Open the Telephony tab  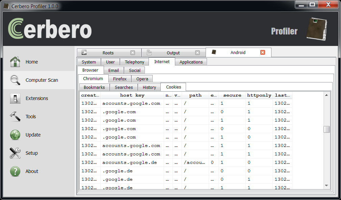pos(134,62)
